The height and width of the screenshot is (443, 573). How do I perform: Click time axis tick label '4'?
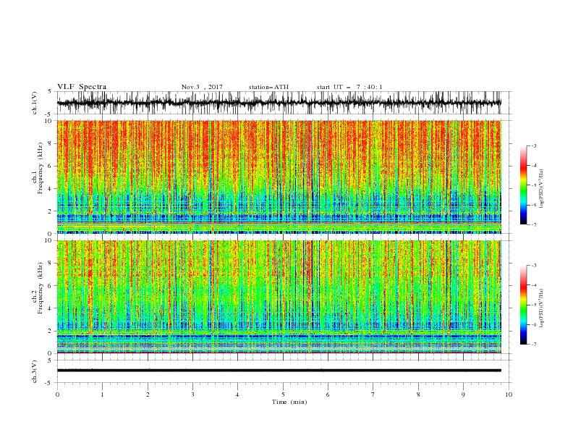(238, 395)
